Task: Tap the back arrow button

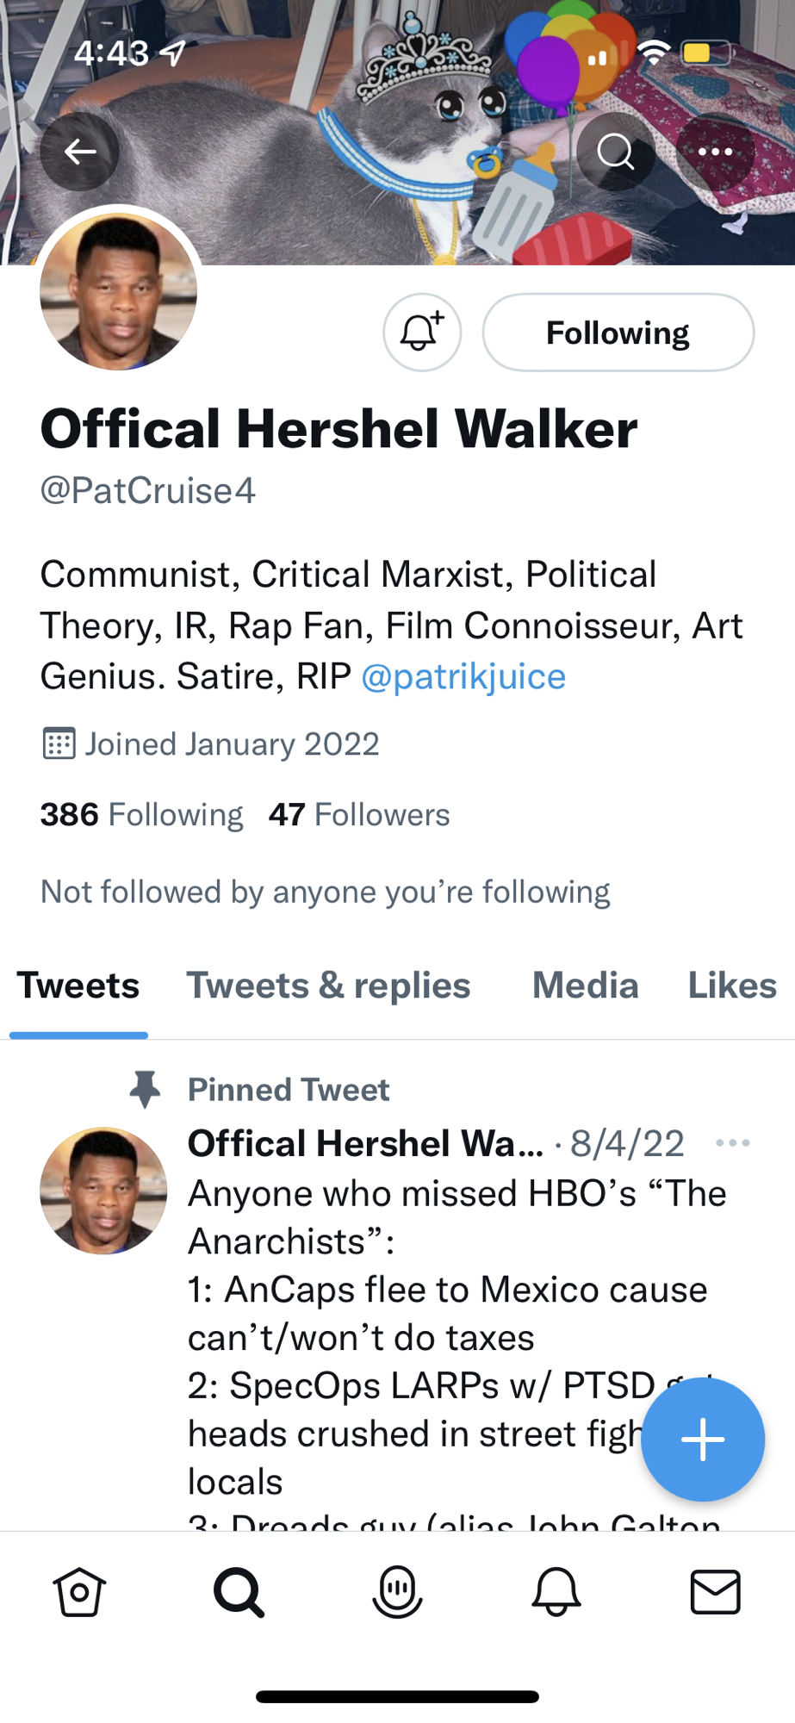Action: (80, 152)
